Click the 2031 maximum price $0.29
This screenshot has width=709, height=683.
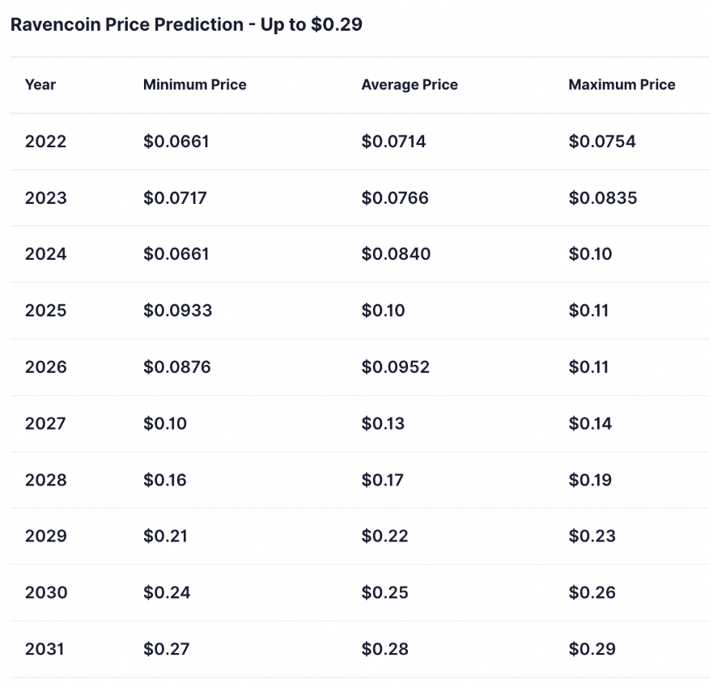coord(592,649)
